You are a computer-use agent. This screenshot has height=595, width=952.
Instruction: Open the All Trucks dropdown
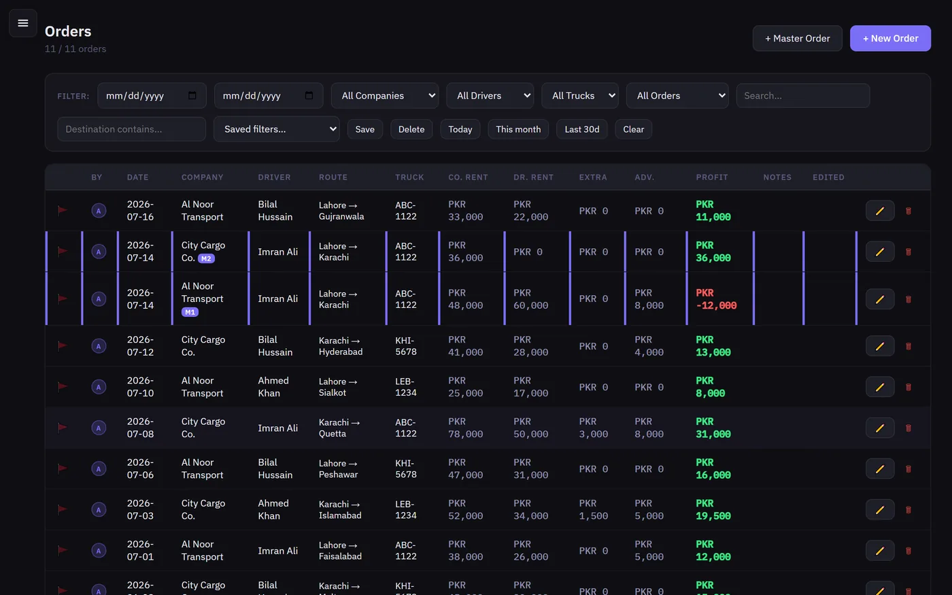pyautogui.click(x=580, y=96)
